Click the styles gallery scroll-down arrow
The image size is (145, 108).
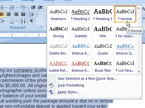[x=139, y=72]
